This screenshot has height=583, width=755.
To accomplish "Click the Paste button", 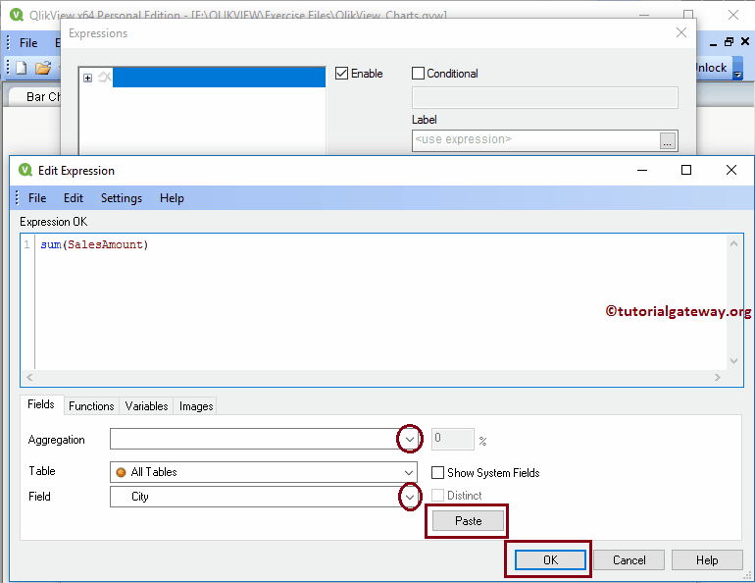I will pyautogui.click(x=468, y=521).
